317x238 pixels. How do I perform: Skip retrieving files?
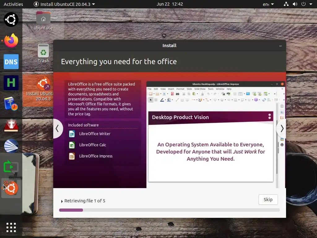pyautogui.click(x=268, y=200)
